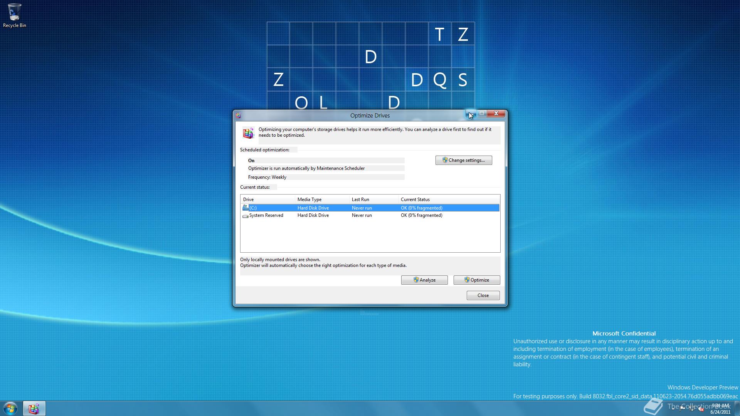
Task: Click the System Reserved drive icon
Action: coord(246,216)
